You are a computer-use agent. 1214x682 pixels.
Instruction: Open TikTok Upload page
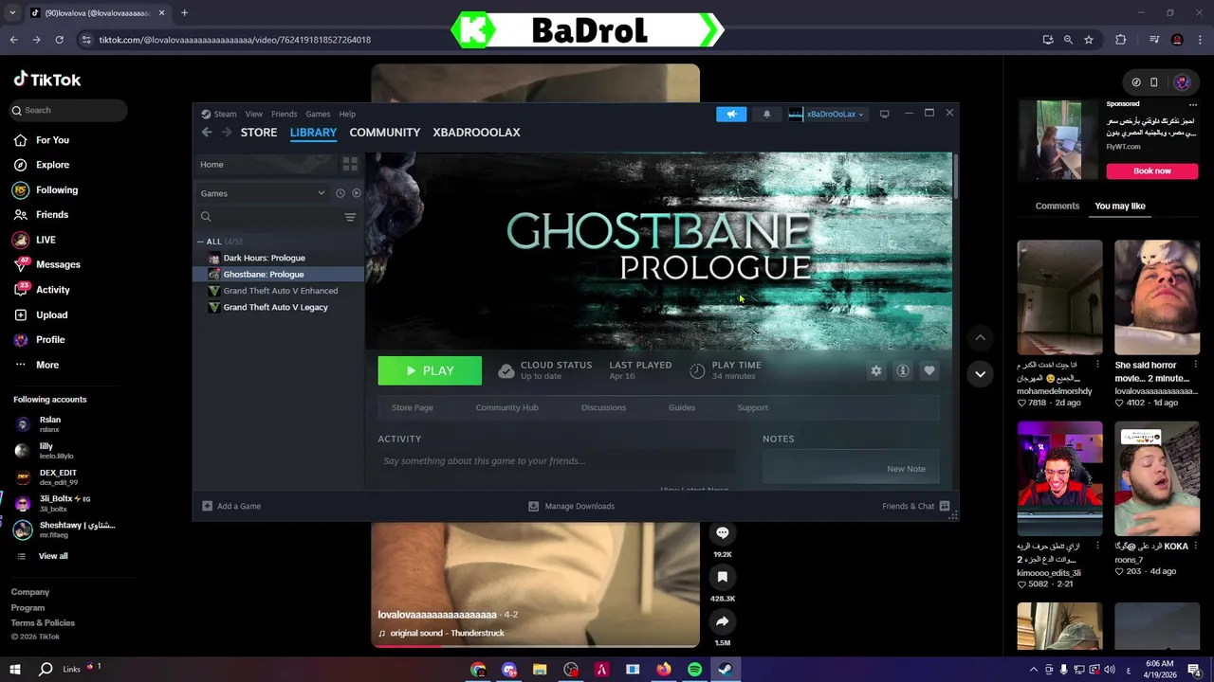point(51,314)
